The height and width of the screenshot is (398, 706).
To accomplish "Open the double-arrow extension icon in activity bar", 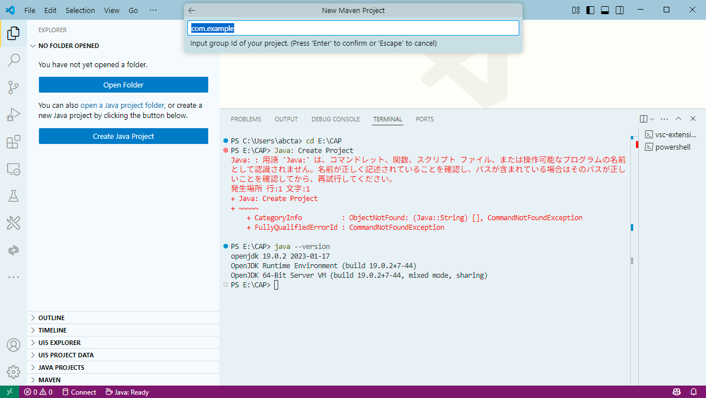I will (14, 250).
